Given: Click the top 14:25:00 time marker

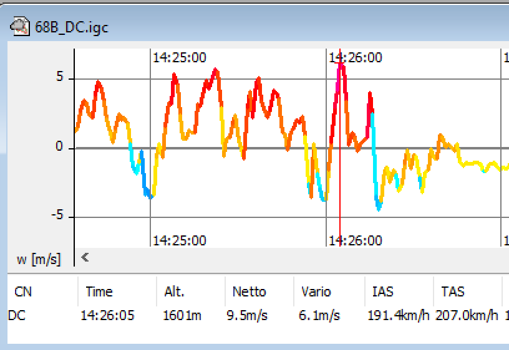Looking at the screenshot, I should point(180,58).
